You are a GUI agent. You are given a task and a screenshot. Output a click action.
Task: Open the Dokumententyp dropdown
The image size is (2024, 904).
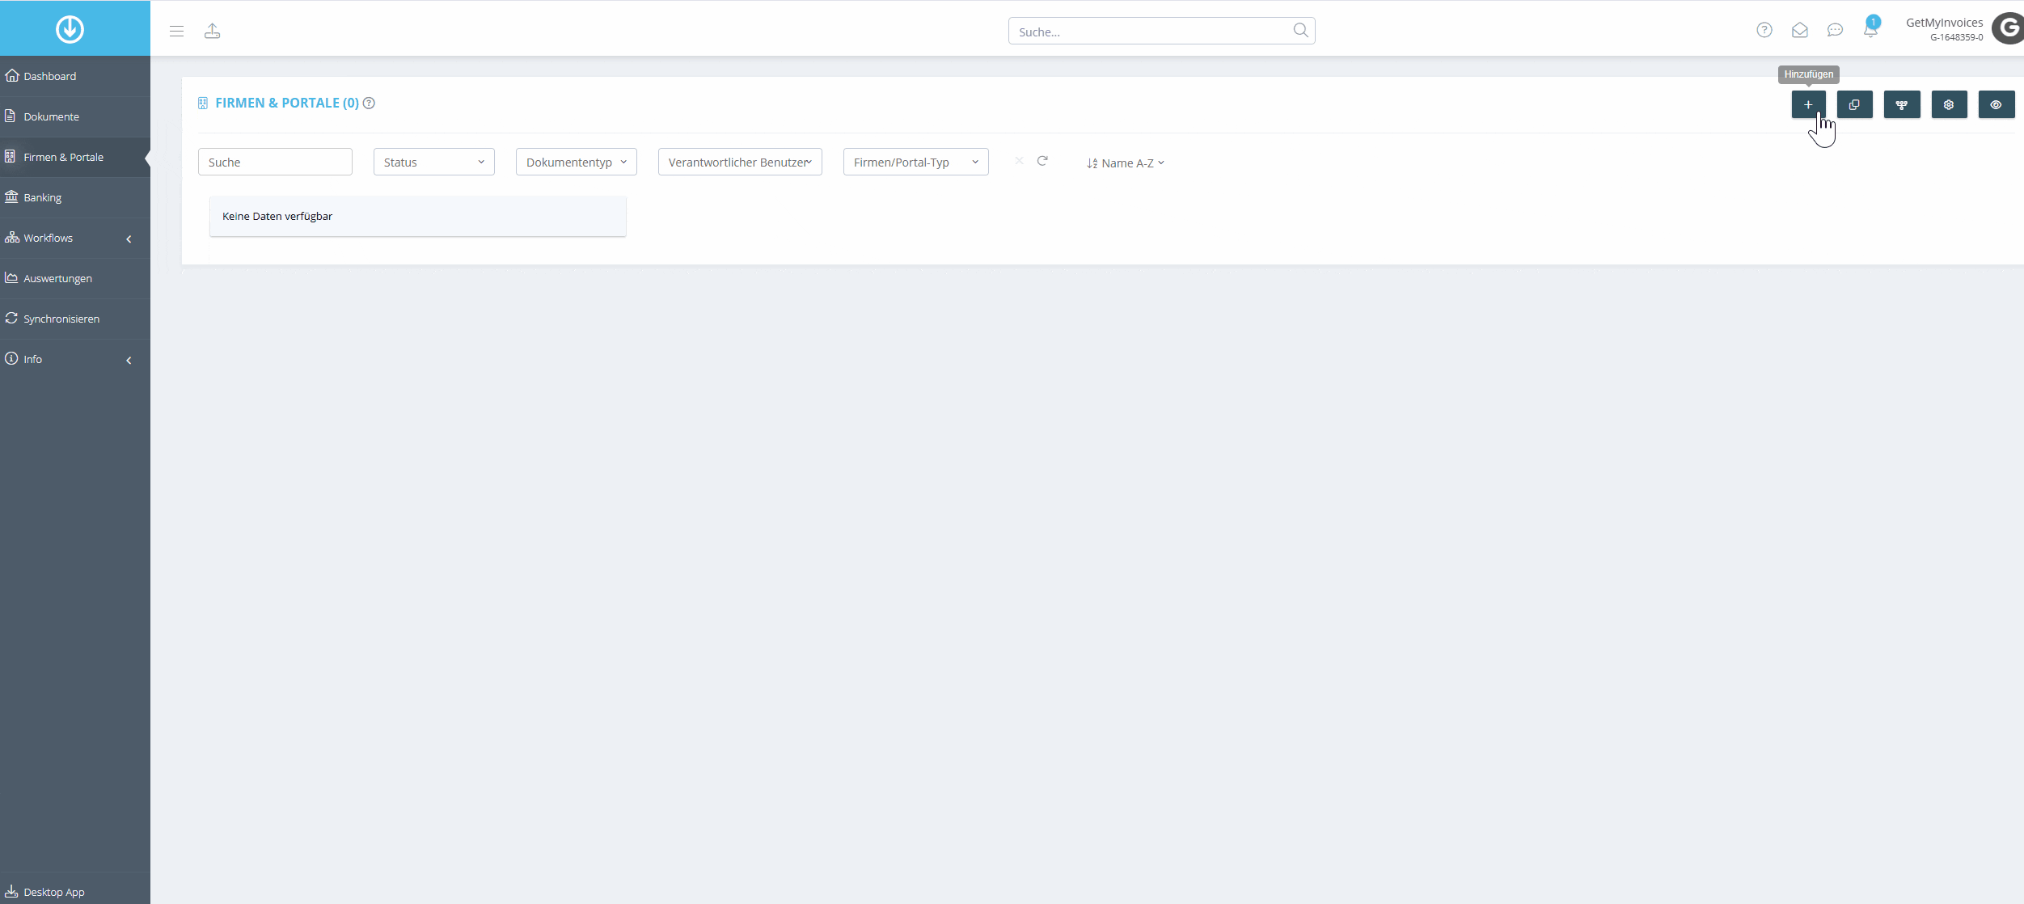point(577,162)
